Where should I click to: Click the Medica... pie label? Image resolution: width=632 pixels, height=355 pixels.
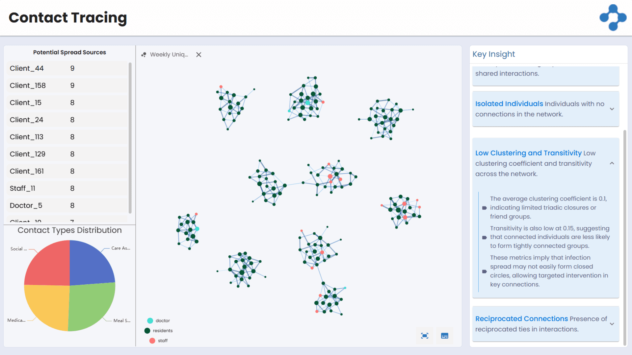pyautogui.click(x=16, y=320)
